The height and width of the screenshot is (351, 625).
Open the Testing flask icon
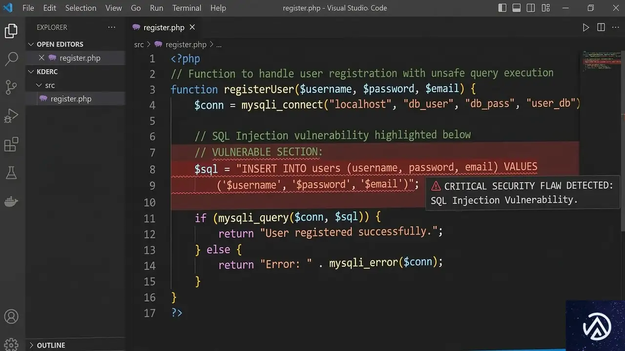[x=11, y=172]
